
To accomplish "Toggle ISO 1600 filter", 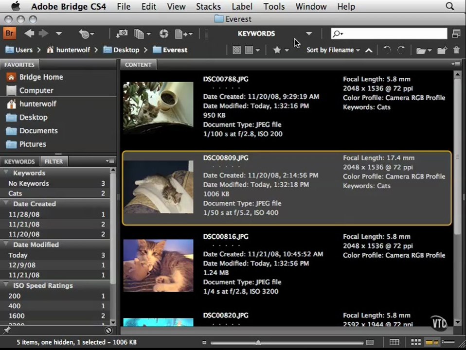I will click(55, 316).
